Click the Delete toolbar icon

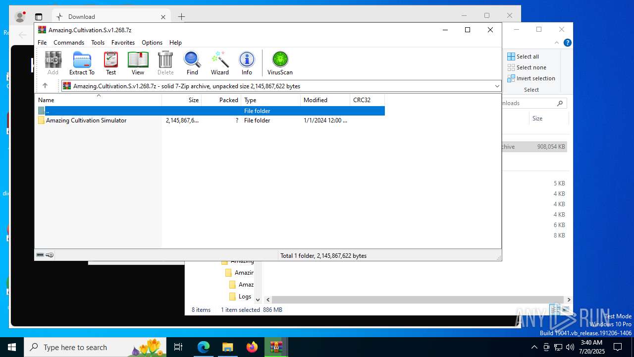(165, 63)
